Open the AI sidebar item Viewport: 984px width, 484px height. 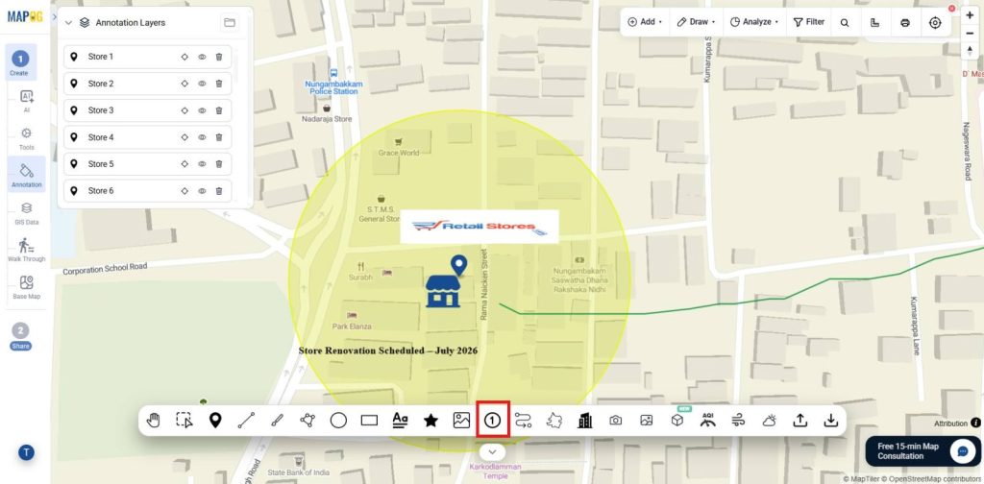pyautogui.click(x=26, y=101)
